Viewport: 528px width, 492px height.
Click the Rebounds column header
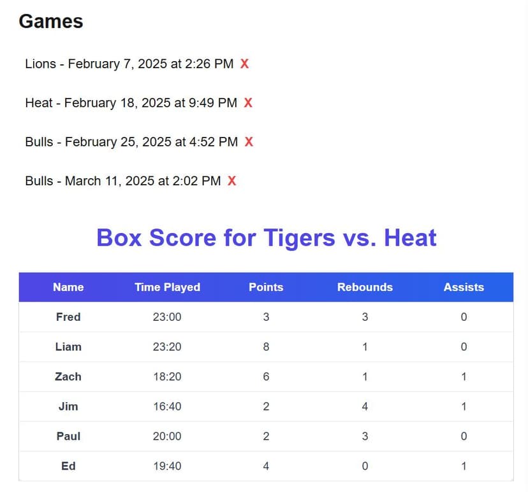[x=365, y=287]
